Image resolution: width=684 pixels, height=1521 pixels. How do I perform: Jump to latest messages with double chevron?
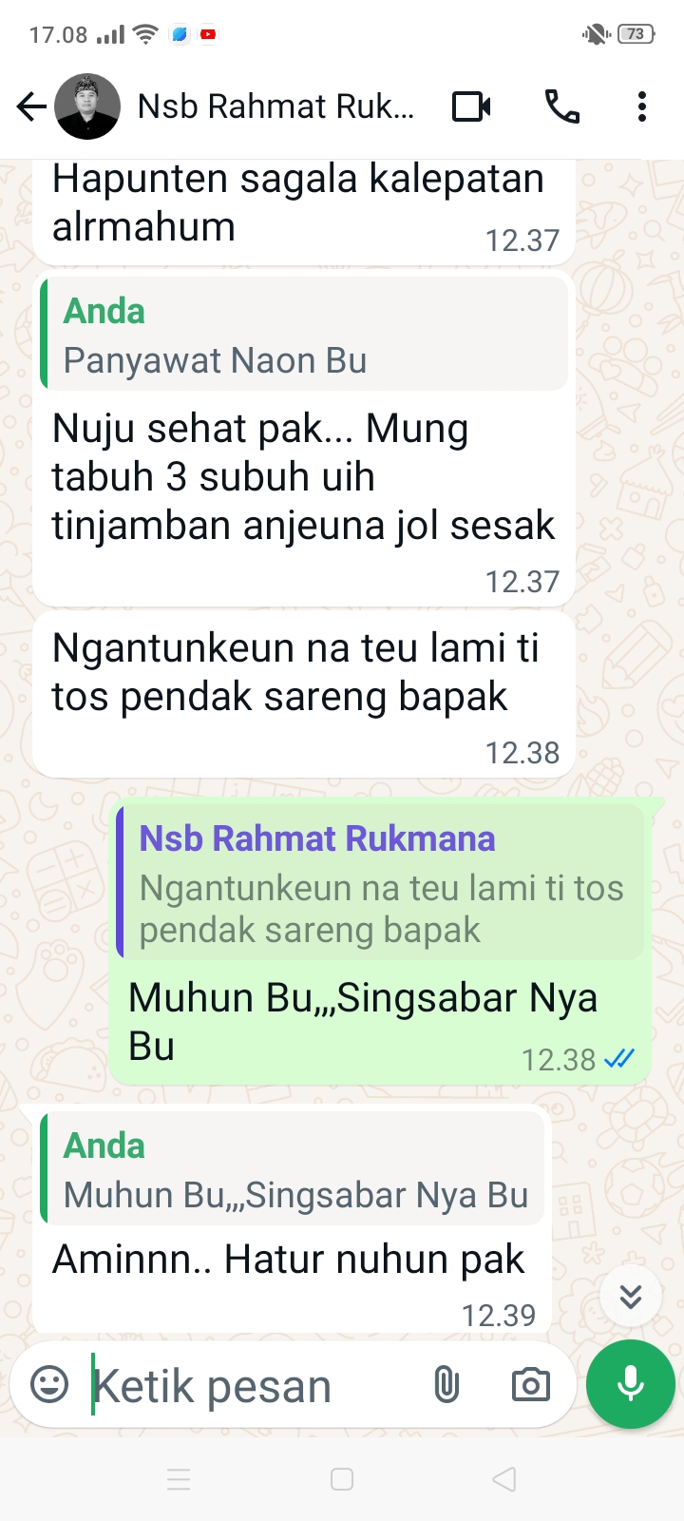[631, 1296]
